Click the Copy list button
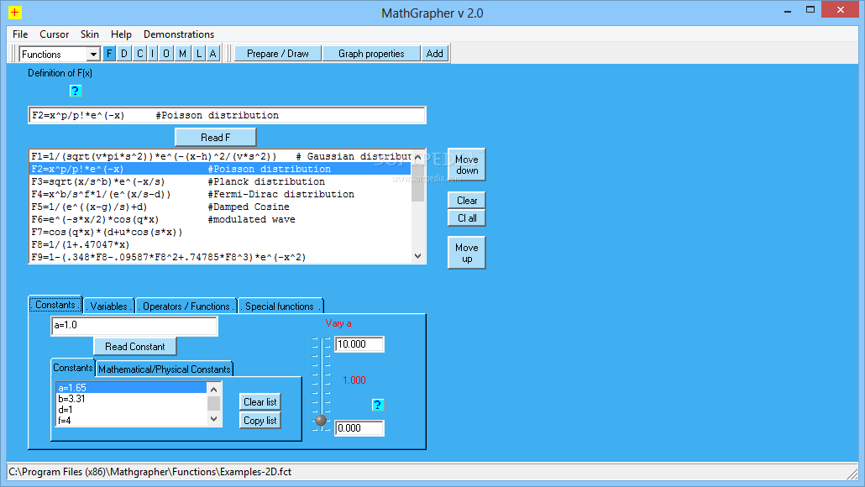The image size is (865, 487). click(x=260, y=421)
